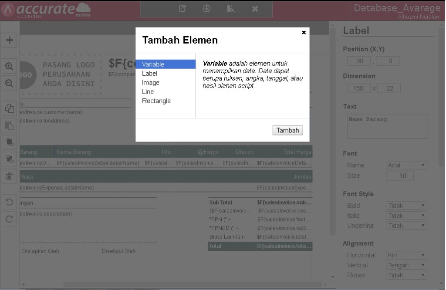Close the Tambah Elemen dialog
The image size is (446, 290).
coord(304,33)
